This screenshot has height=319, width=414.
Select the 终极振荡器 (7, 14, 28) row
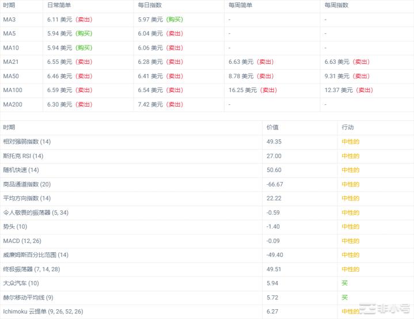click(x=207, y=269)
